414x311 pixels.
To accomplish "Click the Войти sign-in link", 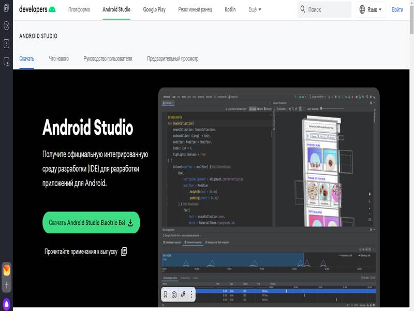I will click(x=397, y=9).
